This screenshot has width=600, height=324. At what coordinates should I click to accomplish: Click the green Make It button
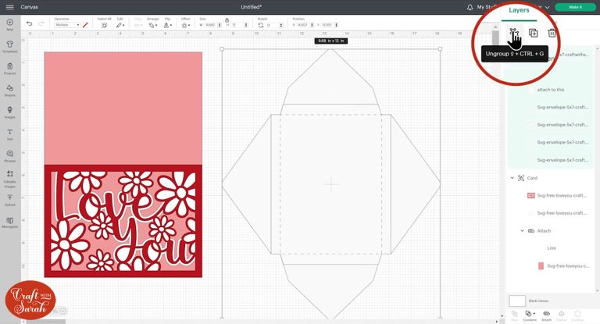pos(575,7)
